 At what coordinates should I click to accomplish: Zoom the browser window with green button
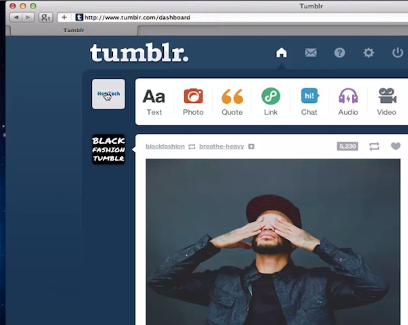(33, 5)
